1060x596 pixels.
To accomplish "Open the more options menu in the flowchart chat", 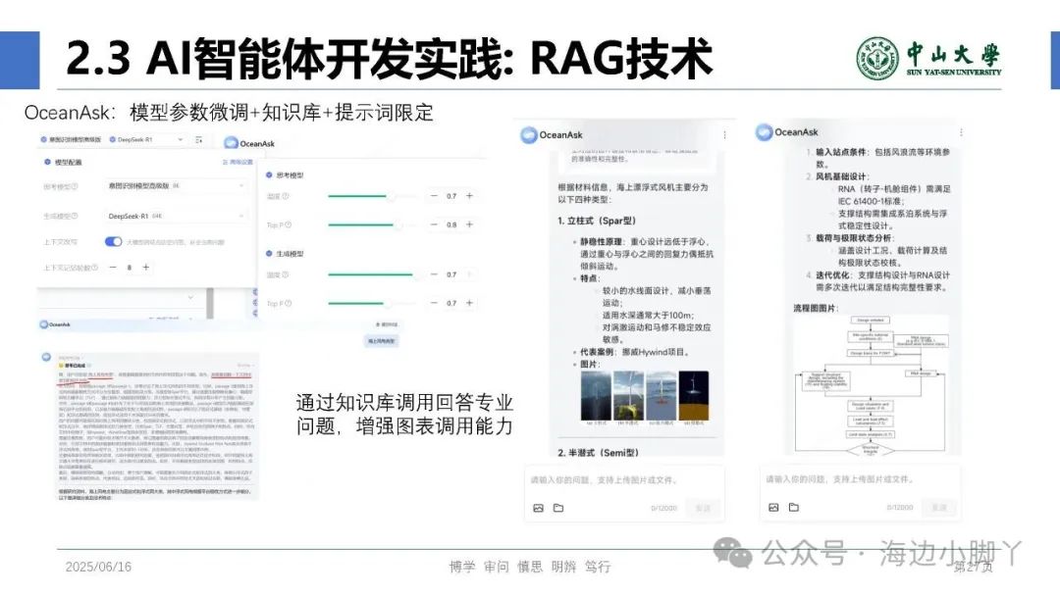I will coord(961,132).
